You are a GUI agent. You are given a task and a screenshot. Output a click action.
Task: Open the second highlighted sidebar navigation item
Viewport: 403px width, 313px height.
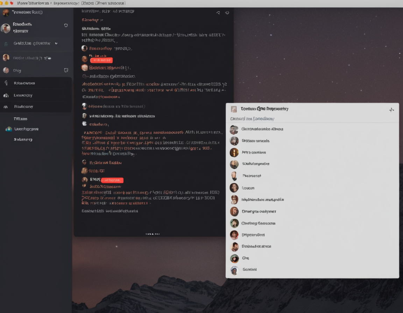[x=23, y=95]
